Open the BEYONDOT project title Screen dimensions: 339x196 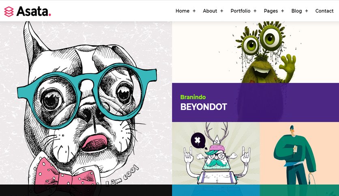coord(204,107)
